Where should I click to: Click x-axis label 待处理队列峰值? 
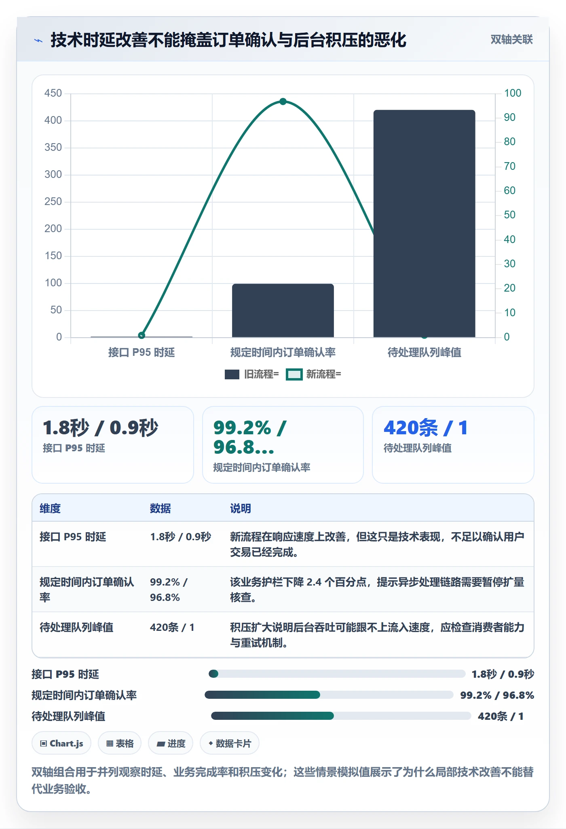coord(424,352)
